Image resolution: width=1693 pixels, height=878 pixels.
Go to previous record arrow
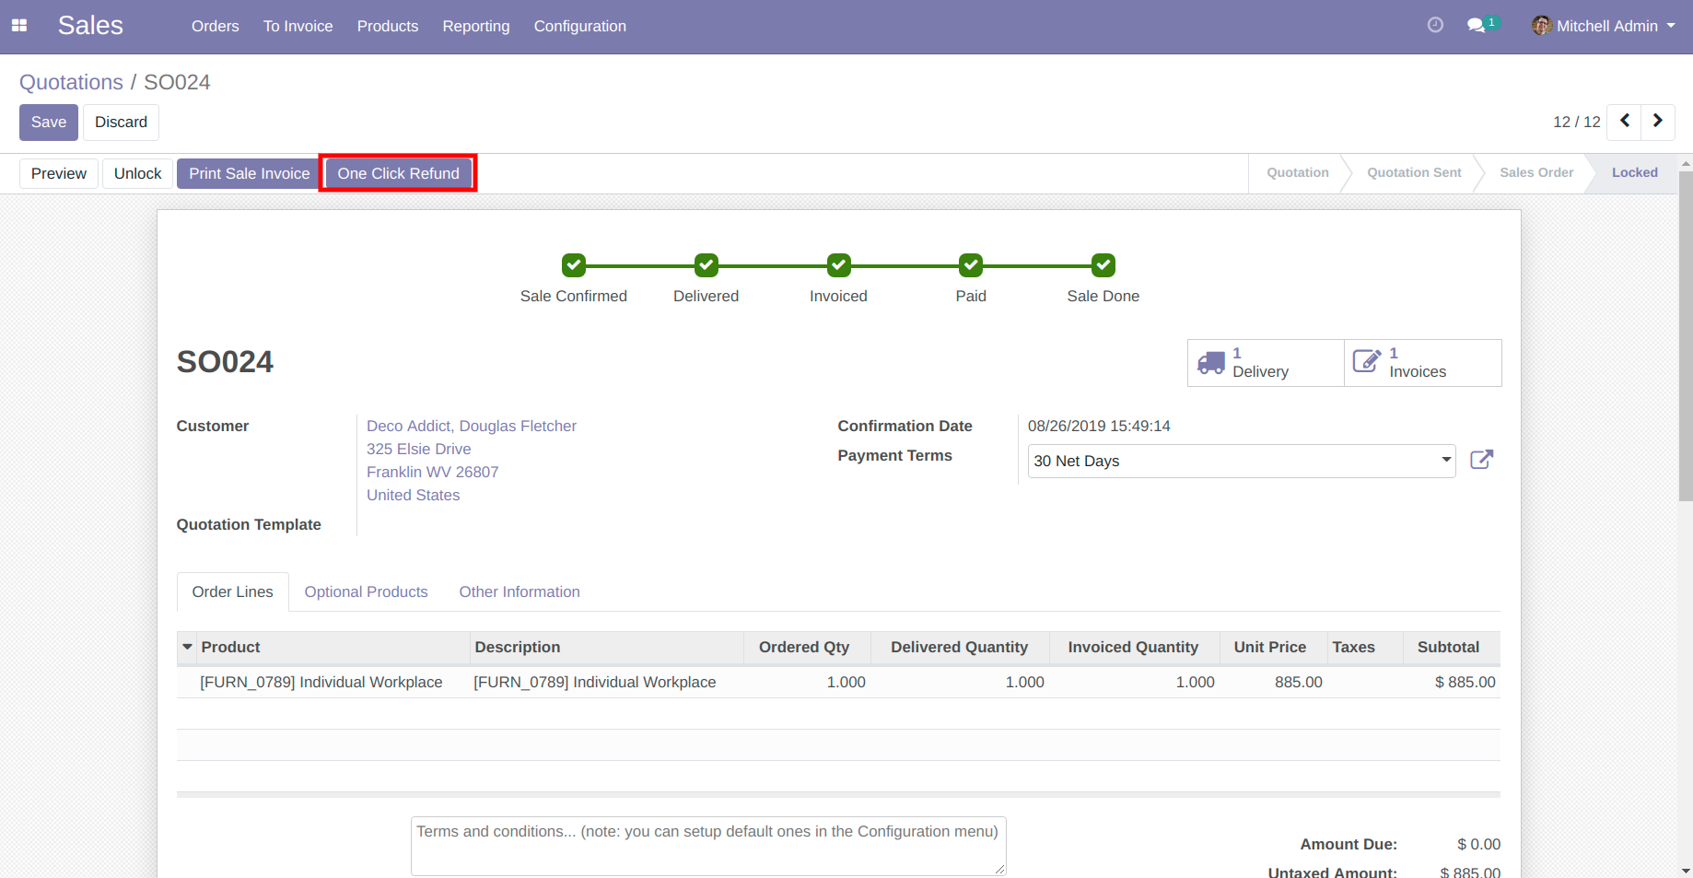(1625, 122)
